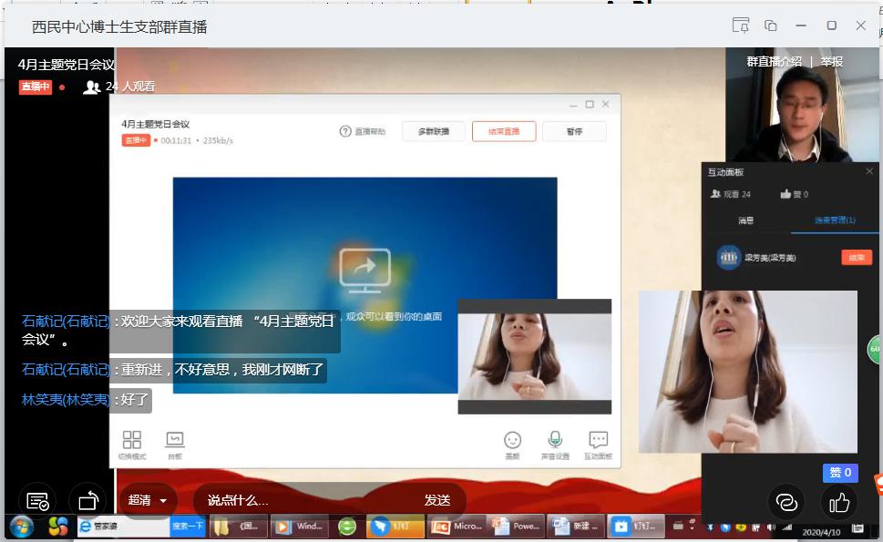
Task: Switch to the 消息 messages tab
Action: coord(746,220)
